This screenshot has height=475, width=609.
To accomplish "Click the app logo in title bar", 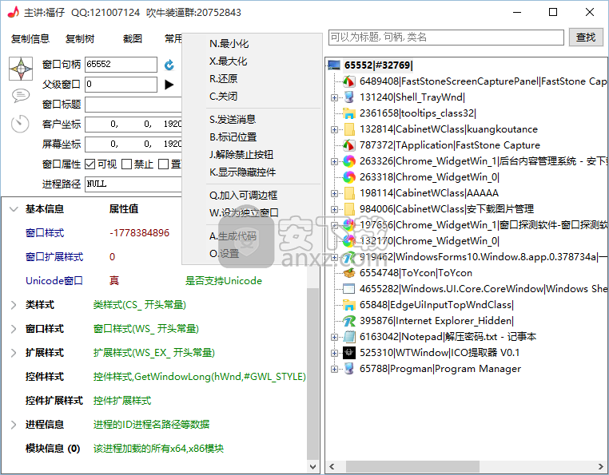I will tap(14, 13).
